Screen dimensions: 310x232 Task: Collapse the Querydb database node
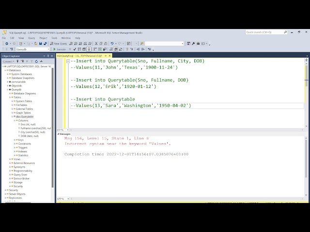click(8, 89)
